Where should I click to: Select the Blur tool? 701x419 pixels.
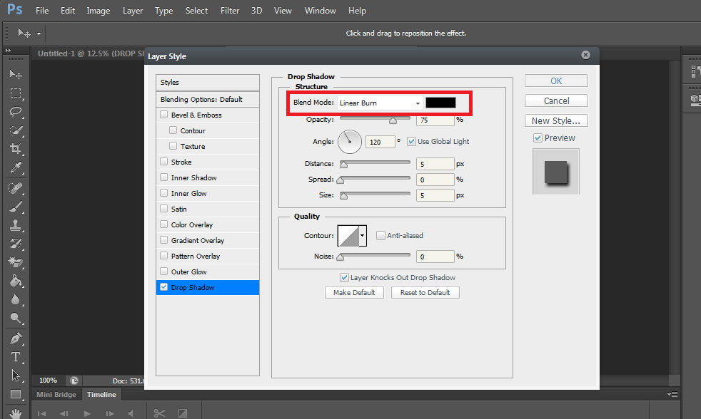tap(16, 299)
